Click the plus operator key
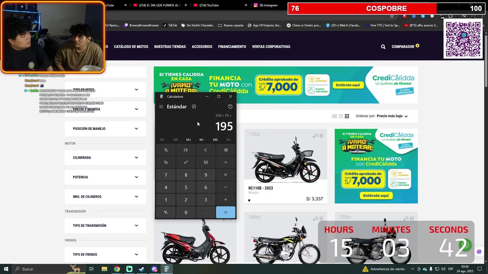This screenshot has width=488, height=274. click(x=226, y=200)
